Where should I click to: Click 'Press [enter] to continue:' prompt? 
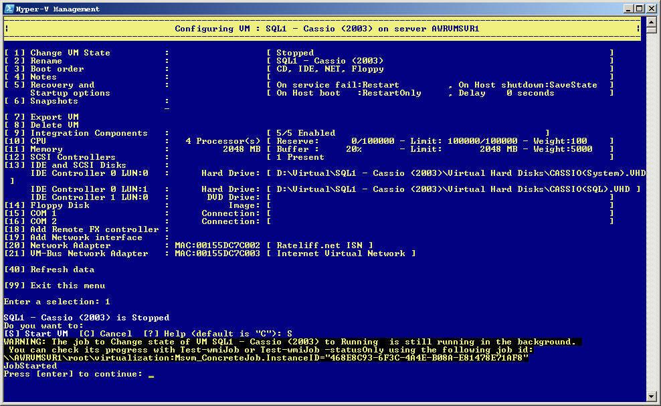click(x=73, y=373)
